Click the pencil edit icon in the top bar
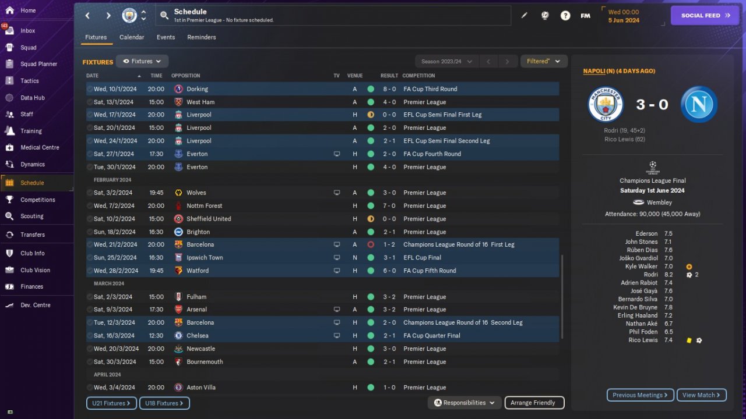Screen dimensions: 746x419 tap(524, 16)
